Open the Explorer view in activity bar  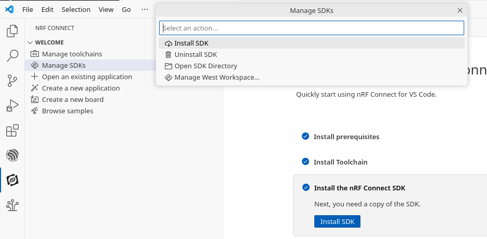[12, 31]
